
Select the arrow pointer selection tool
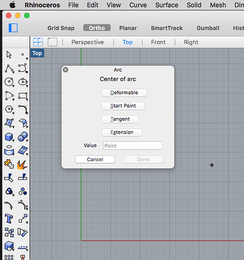[x=9, y=55]
